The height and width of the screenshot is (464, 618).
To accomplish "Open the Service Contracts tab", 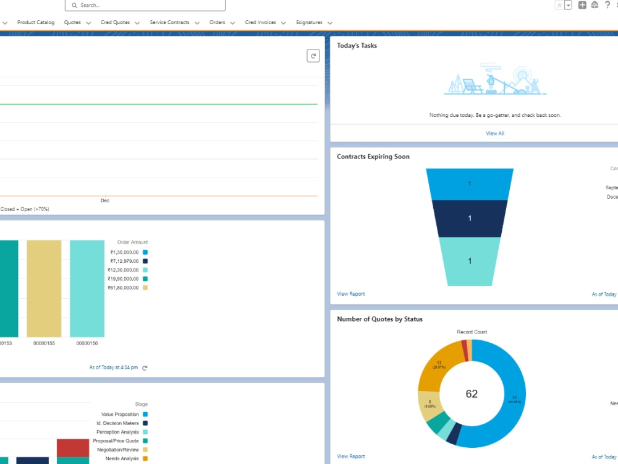I will 169,22.
